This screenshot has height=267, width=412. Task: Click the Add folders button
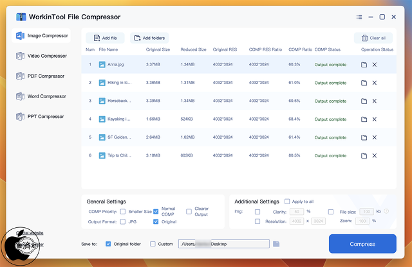coord(149,39)
